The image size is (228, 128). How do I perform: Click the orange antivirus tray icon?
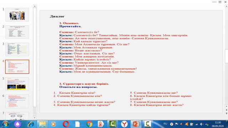(x=186, y=124)
